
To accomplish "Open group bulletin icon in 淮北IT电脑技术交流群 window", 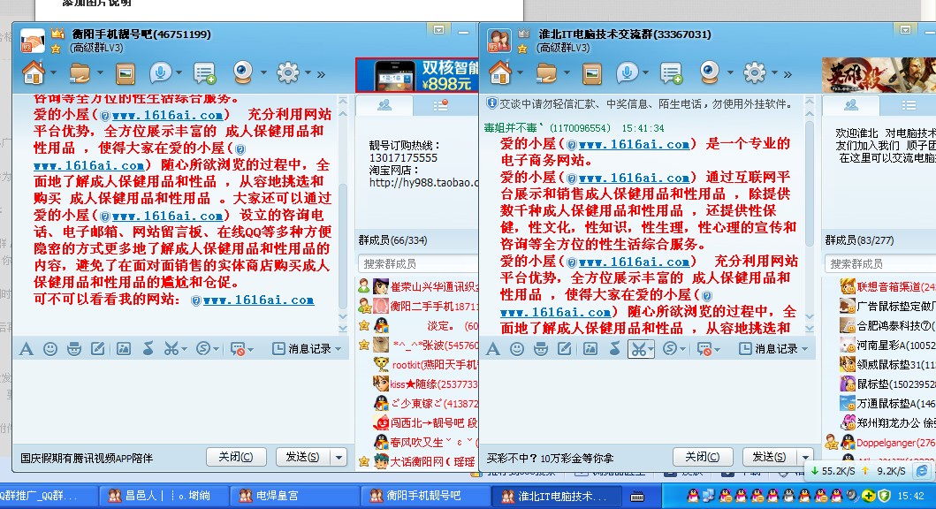I will [671, 73].
